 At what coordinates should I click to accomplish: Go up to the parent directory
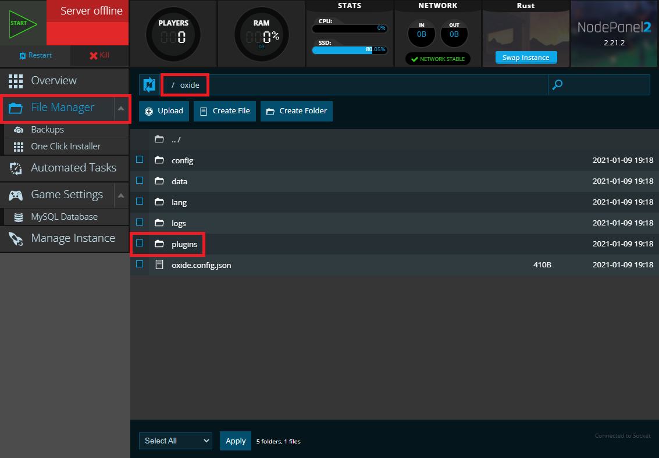[176, 140]
